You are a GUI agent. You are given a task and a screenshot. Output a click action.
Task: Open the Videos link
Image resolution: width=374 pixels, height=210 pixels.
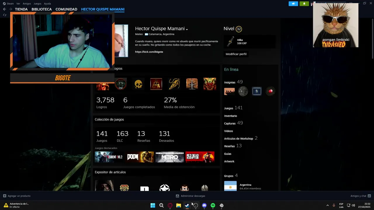(x=228, y=131)
